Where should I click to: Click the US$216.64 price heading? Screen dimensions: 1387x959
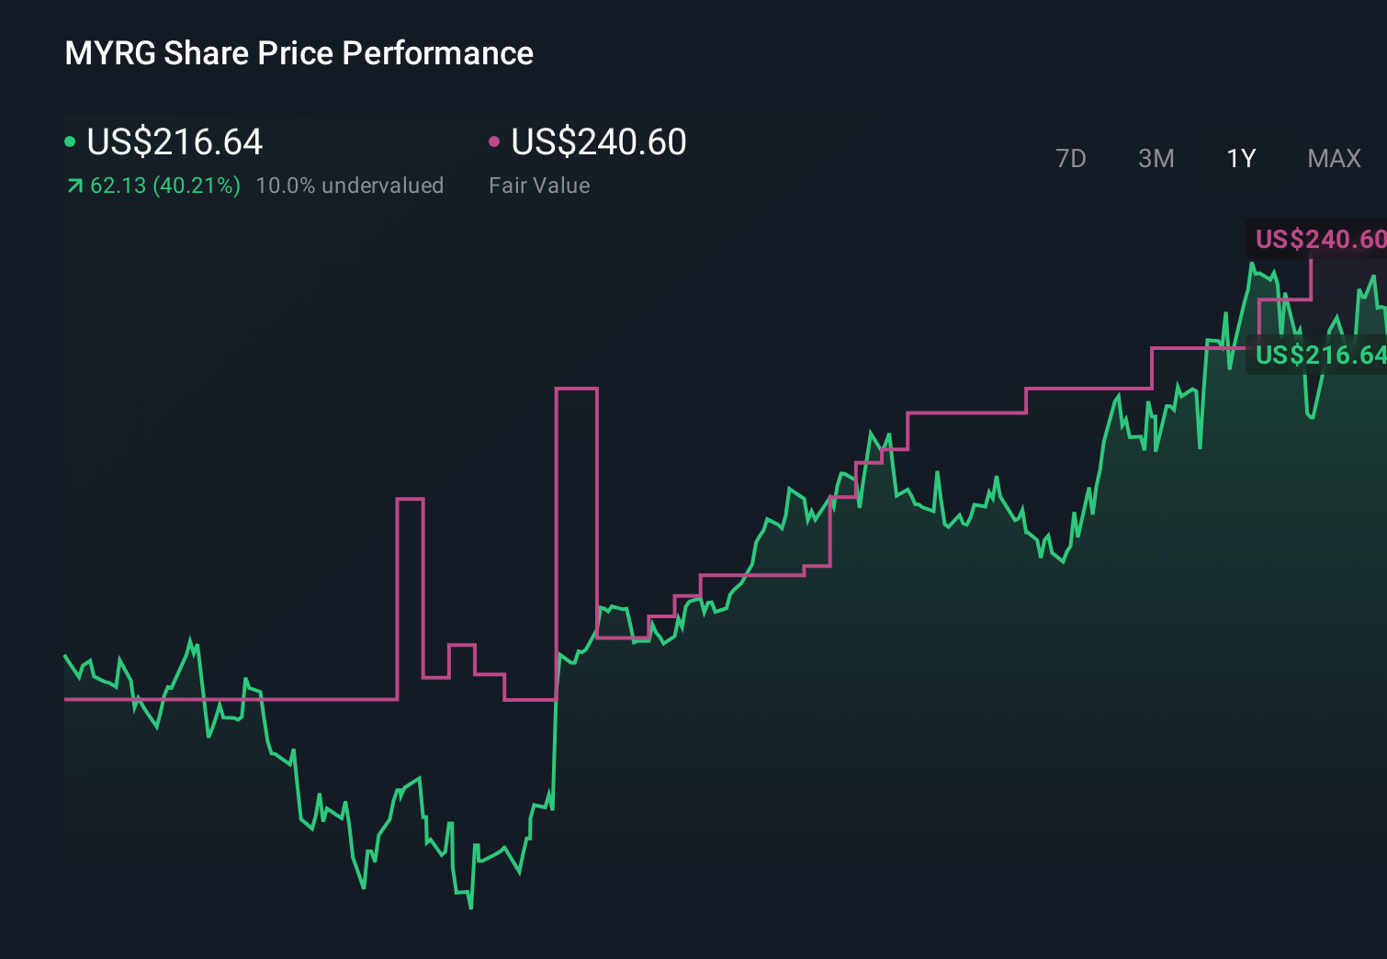click(x=175, y=141)
